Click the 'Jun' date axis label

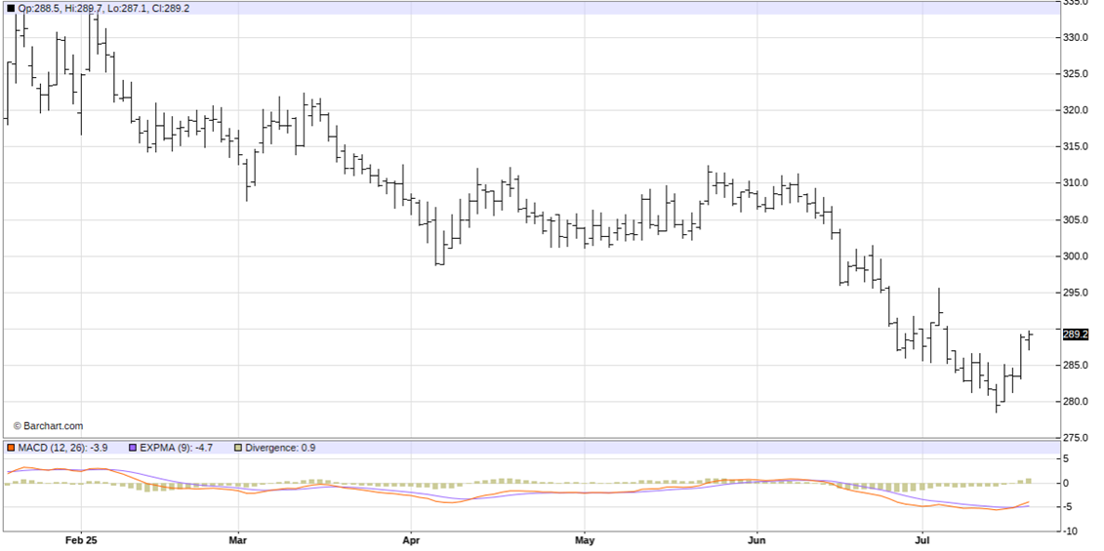coord(756,540)
